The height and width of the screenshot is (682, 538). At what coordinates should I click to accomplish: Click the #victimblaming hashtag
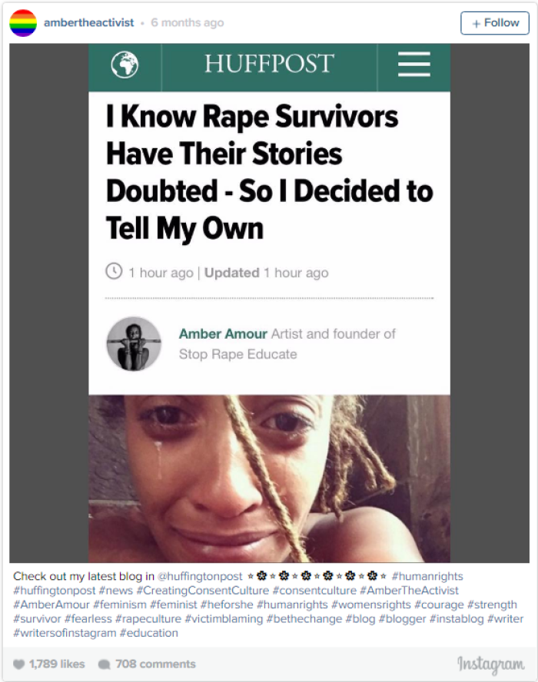click(x=224, y=618)
